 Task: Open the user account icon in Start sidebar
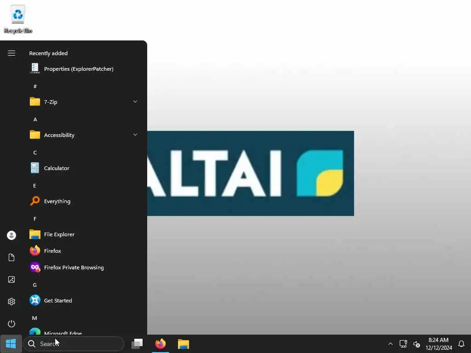11,235
